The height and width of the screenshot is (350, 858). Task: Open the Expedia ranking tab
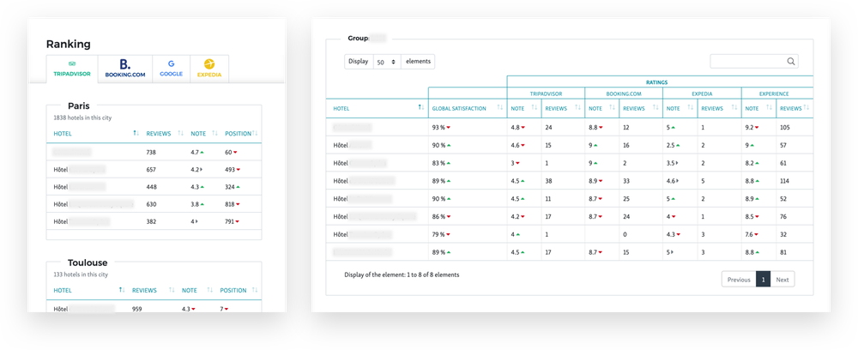(209, 69)
